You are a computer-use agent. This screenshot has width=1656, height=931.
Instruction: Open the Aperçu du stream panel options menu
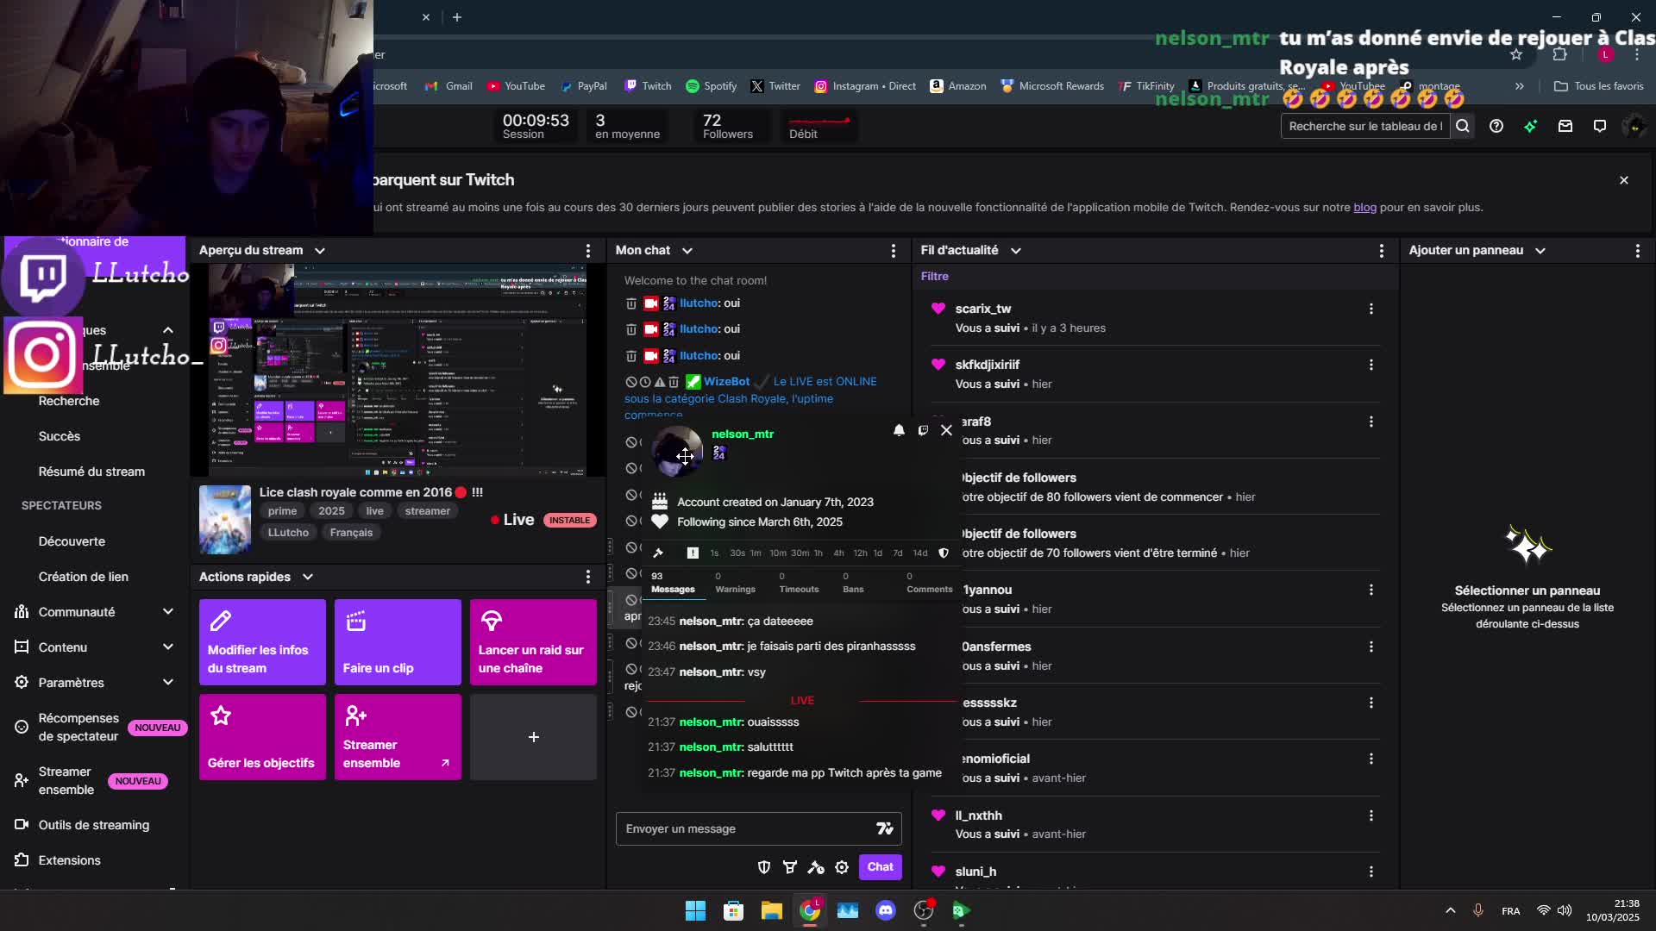[x=588, y=250]
